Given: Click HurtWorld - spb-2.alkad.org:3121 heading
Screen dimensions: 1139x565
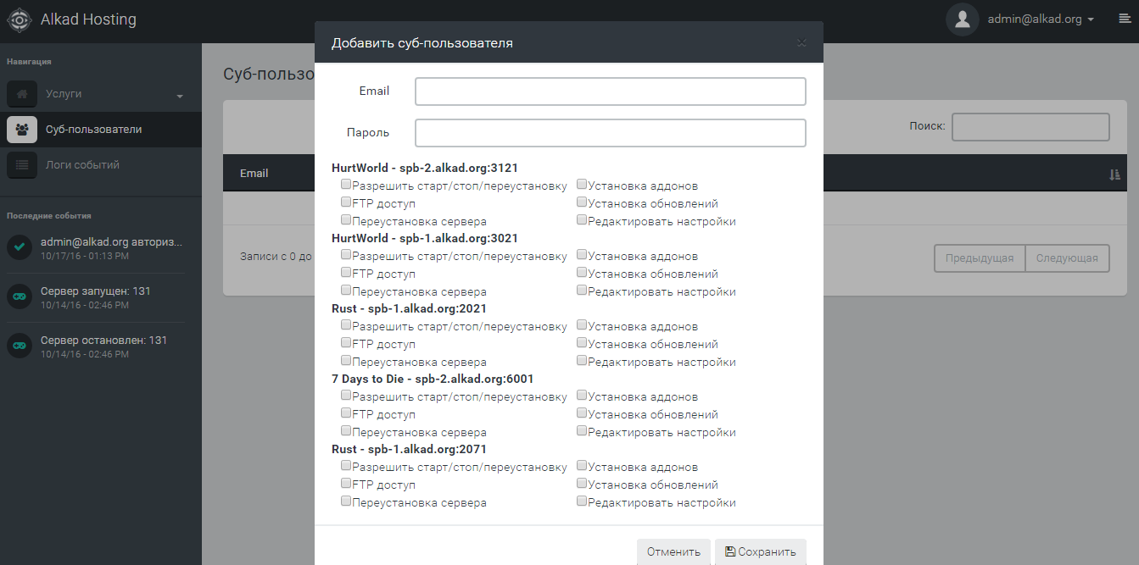Looking at the screenshot, I should click(x=425, y=168).
